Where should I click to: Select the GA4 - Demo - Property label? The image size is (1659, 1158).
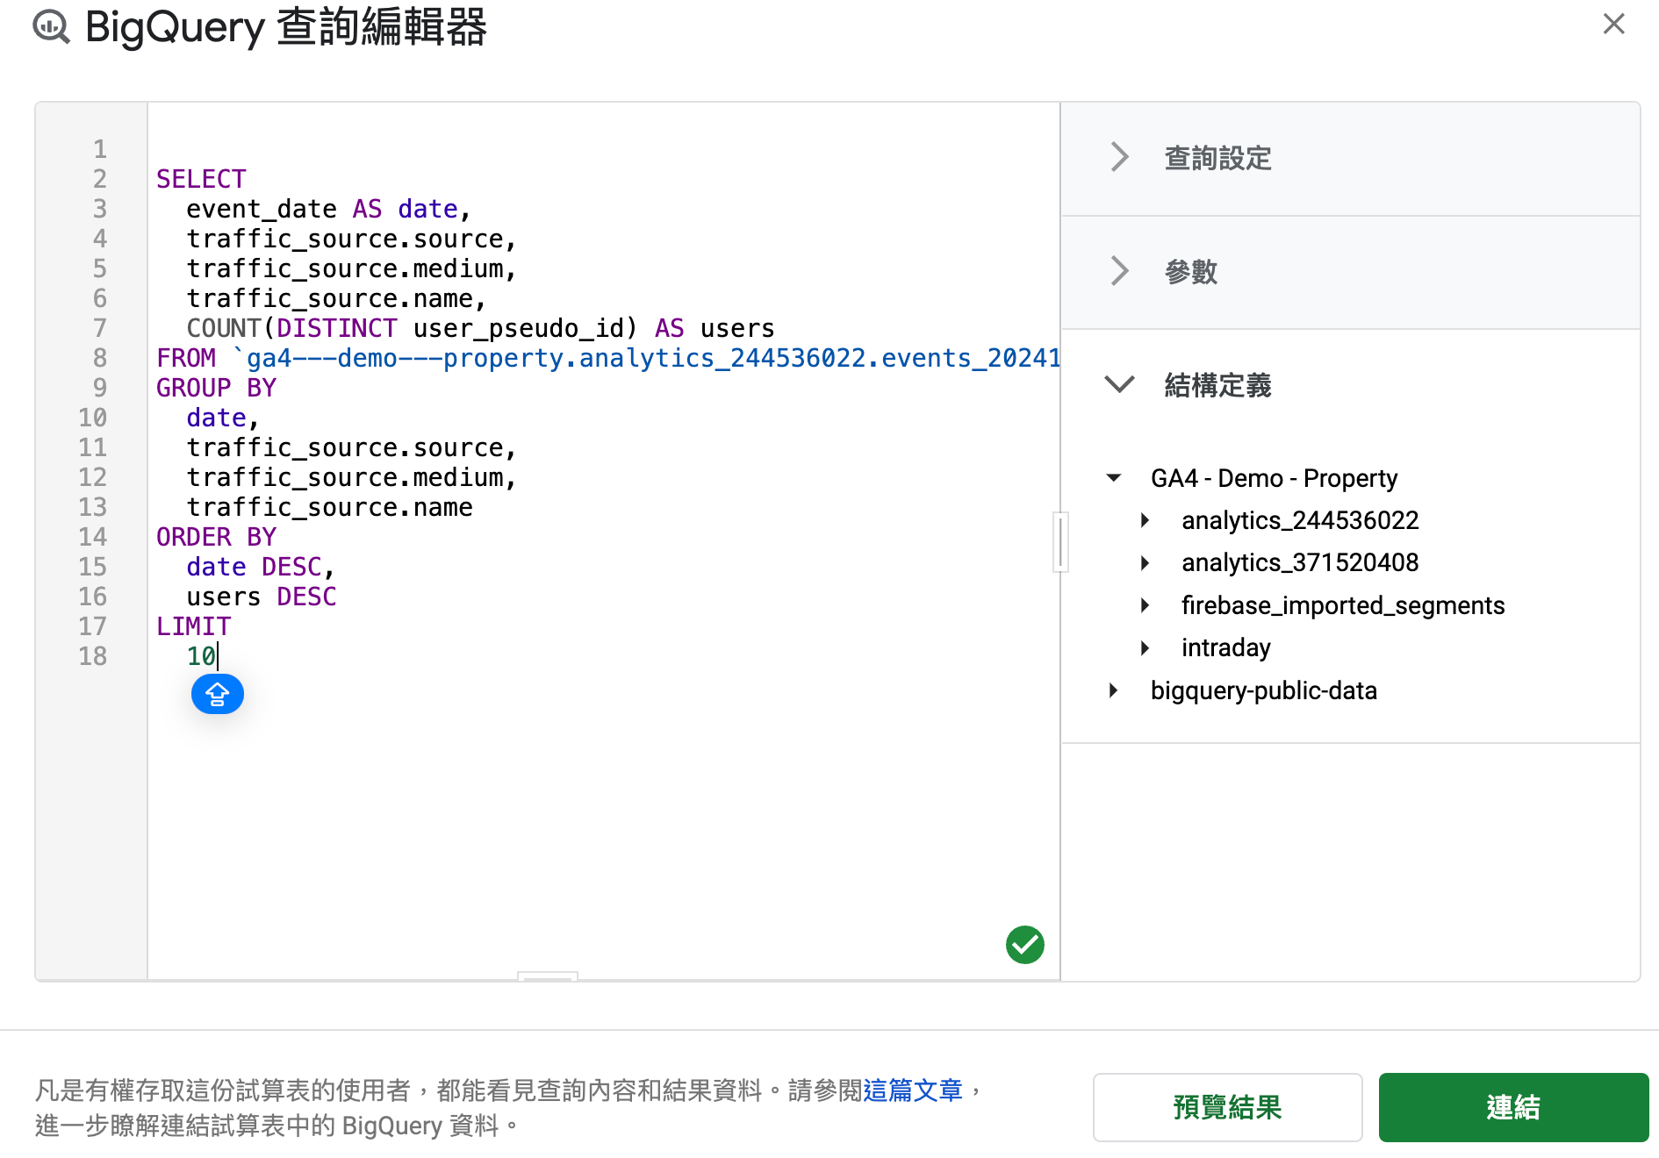point(1274,478)
